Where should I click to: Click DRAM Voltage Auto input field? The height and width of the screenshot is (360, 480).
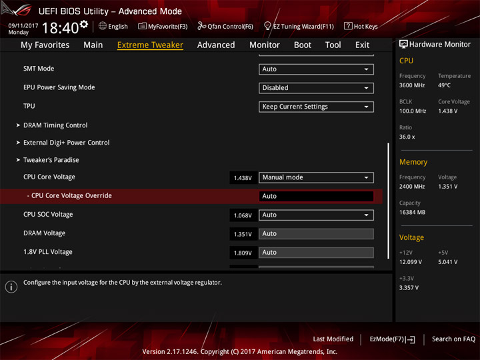(x=316, y=234)
